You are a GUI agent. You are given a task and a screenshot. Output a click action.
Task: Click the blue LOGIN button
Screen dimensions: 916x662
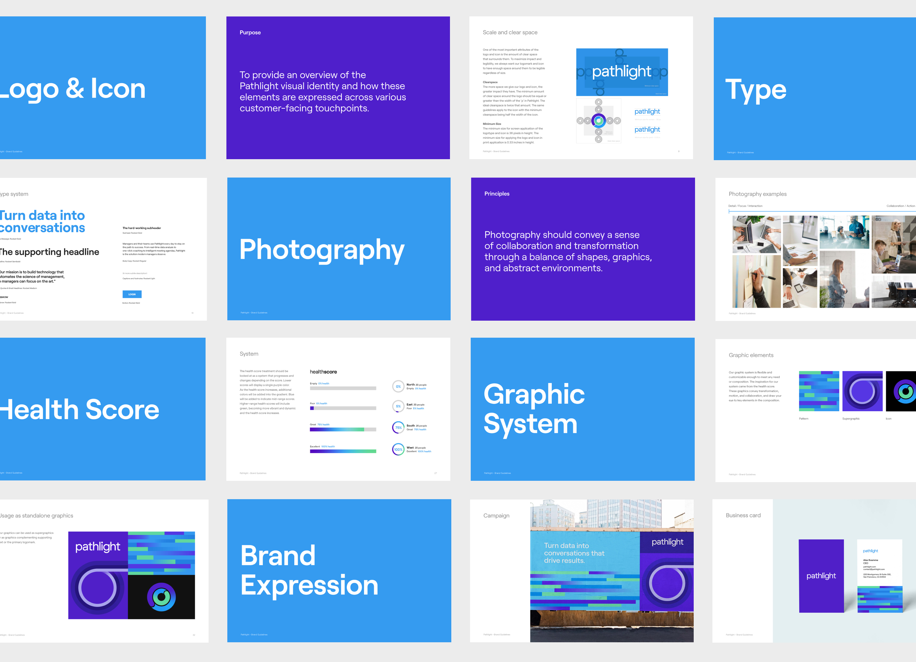click(x=132, y=294)
